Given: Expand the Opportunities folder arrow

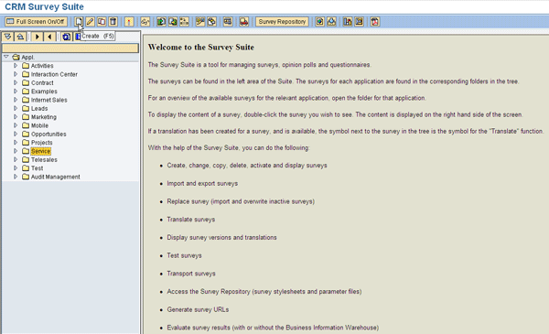Looking at the screenshot, I should tap(16, 134).
